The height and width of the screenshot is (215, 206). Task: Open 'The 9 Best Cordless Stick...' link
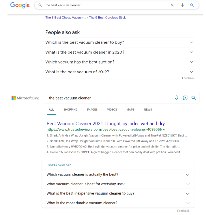108,18
